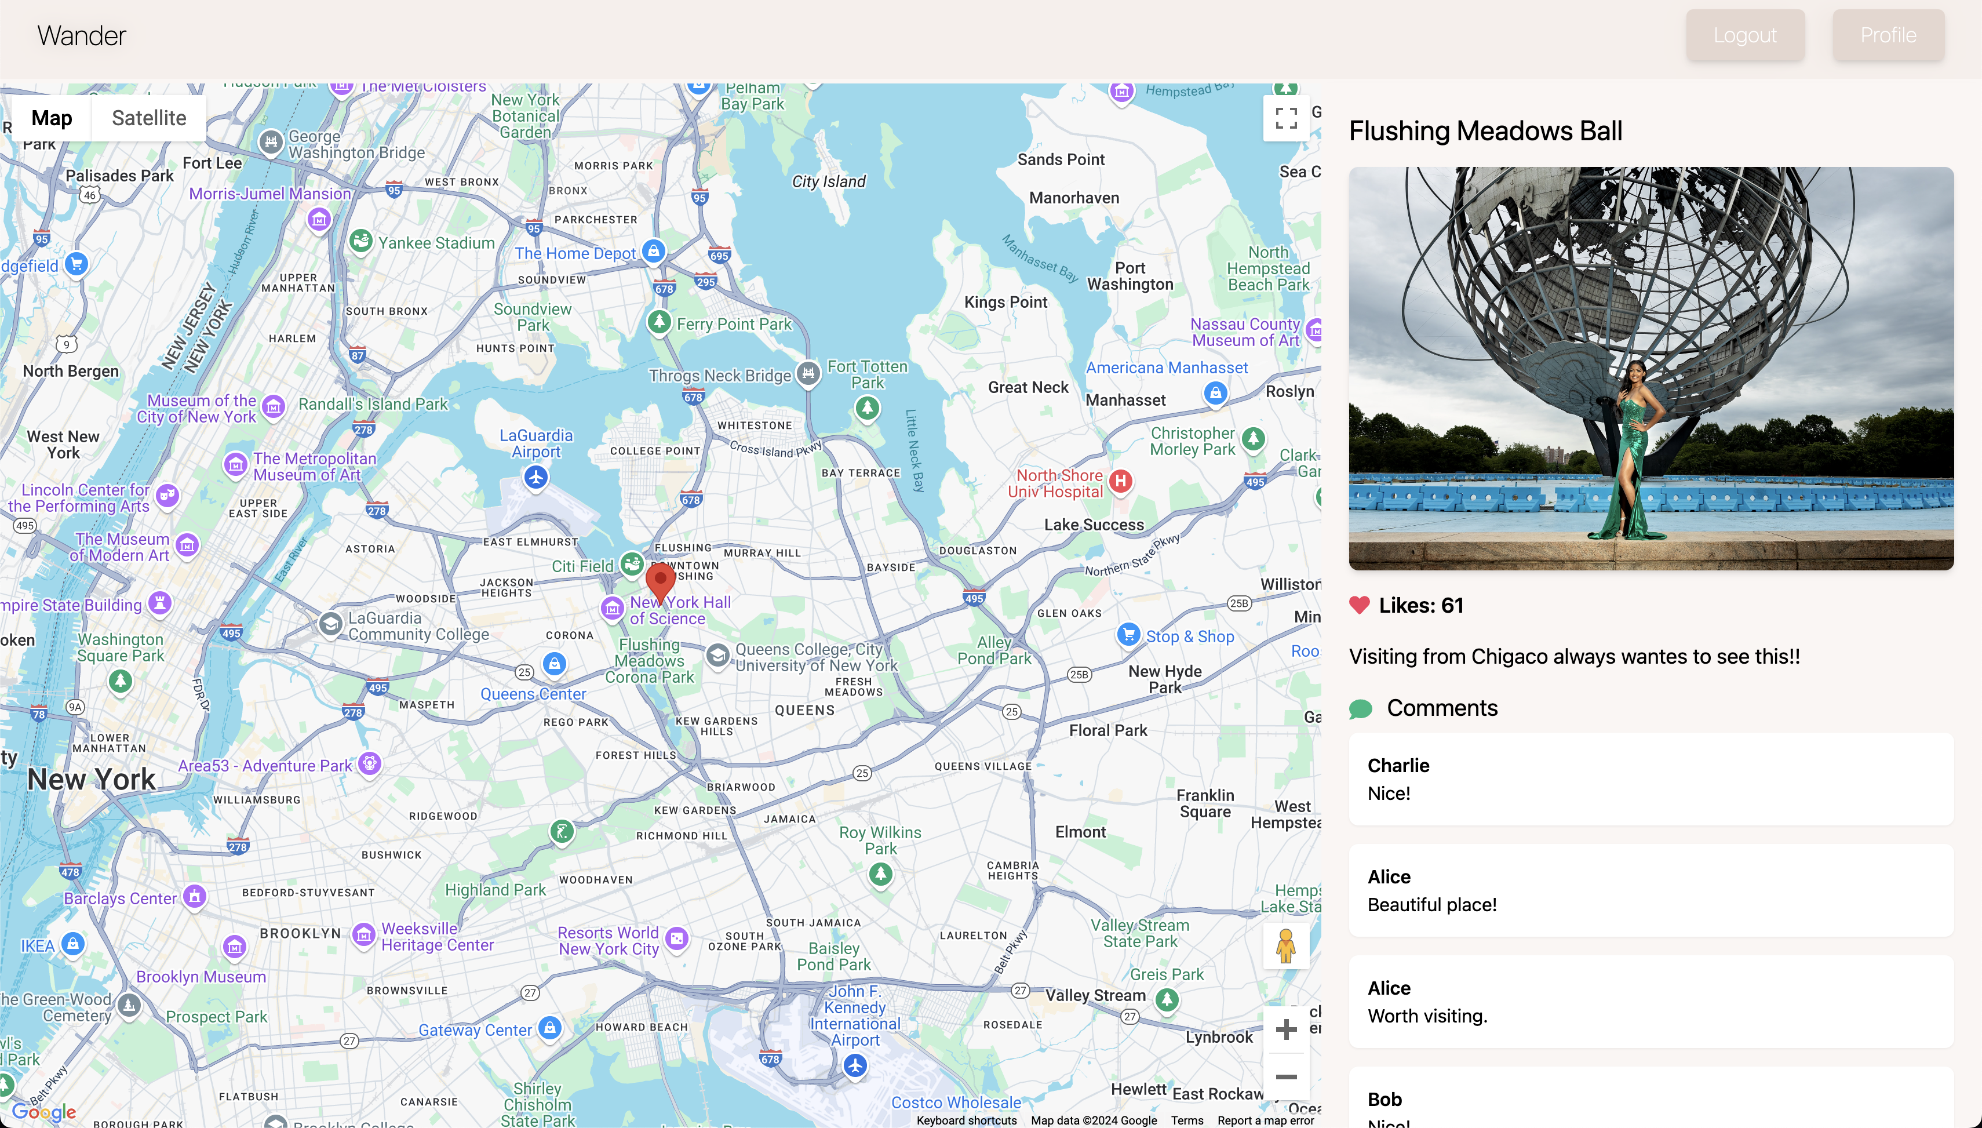Select the Map view tab

pos(52,118)
